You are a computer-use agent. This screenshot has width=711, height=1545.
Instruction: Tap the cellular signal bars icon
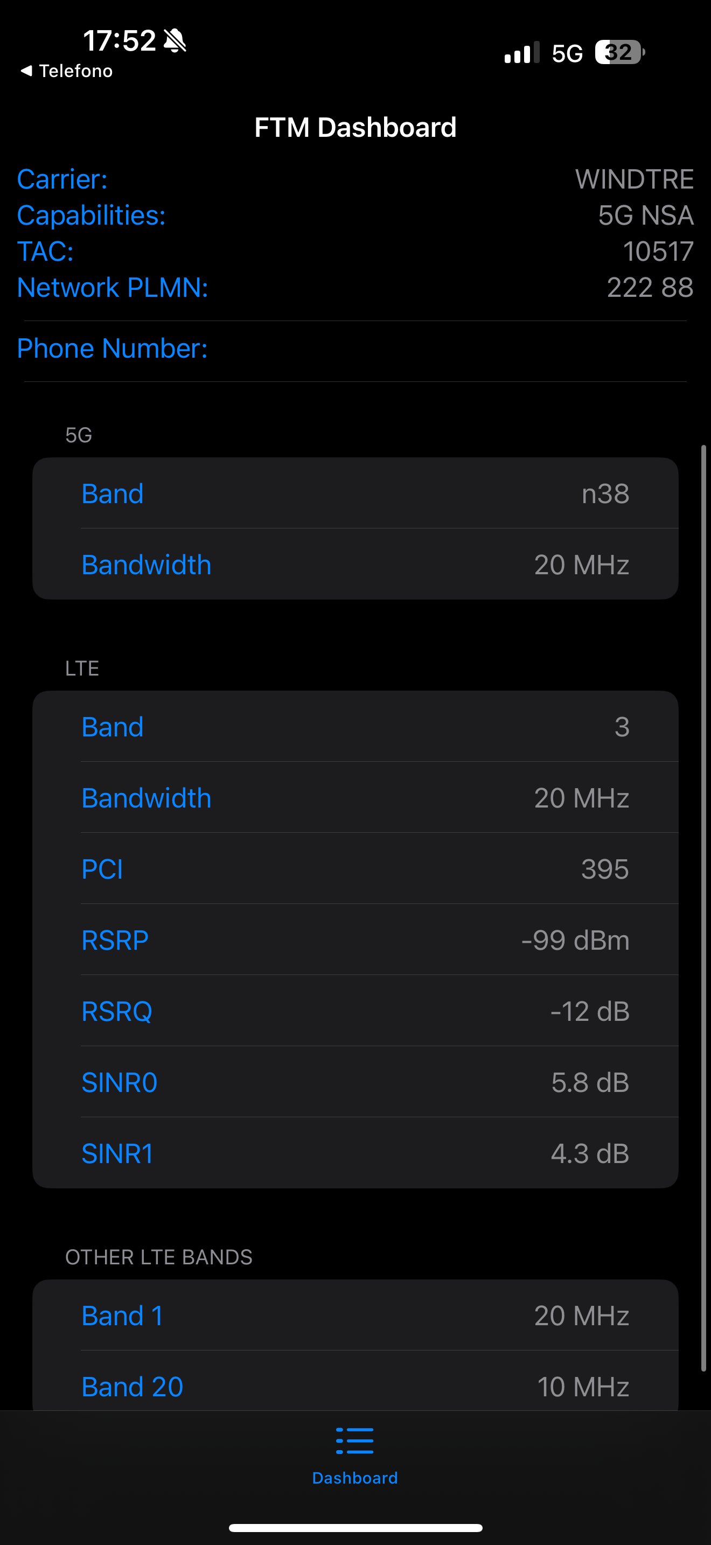coord(521,53)
